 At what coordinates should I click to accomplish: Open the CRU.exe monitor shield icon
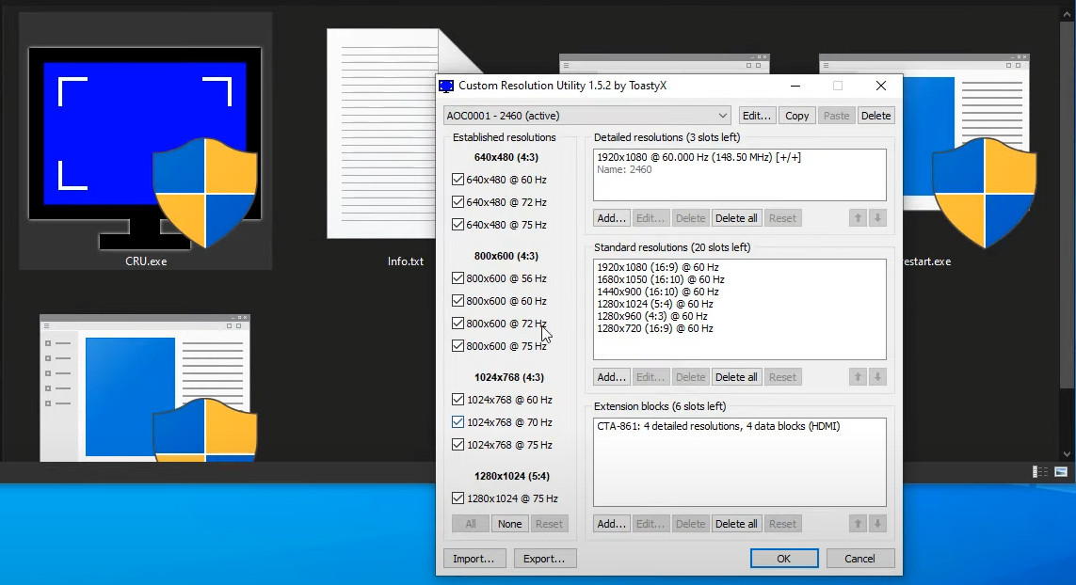coord(144,149)
